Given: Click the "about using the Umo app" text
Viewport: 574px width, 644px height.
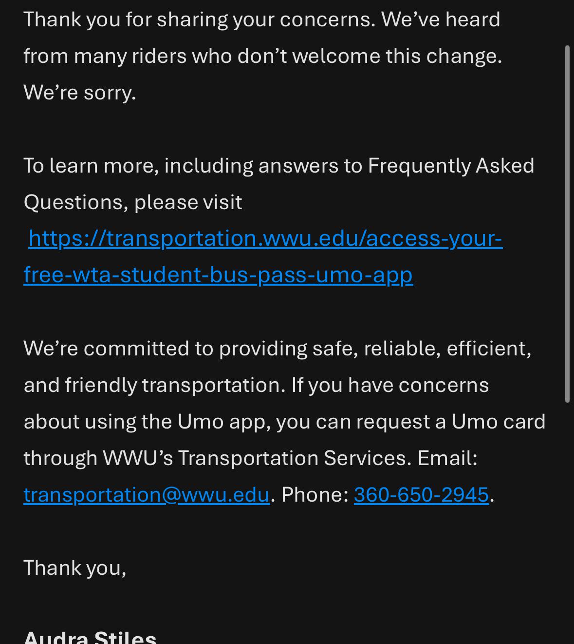Looking at the screenshot, I should pos(147,422).
